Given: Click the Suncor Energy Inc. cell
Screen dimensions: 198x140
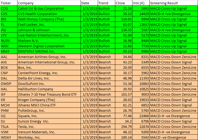Looking at the screenshot, I should click(49, 121).
